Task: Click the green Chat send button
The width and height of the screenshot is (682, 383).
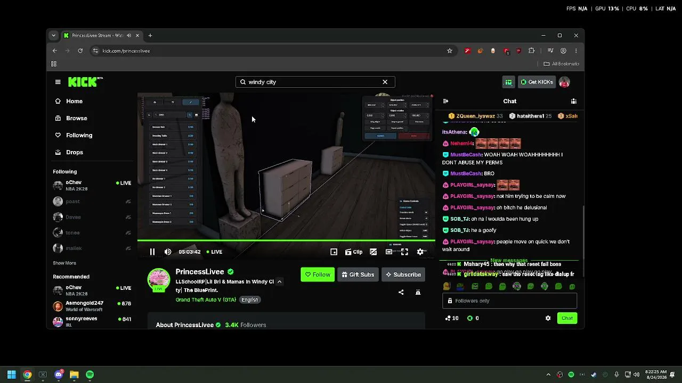Action: (567, 318)
